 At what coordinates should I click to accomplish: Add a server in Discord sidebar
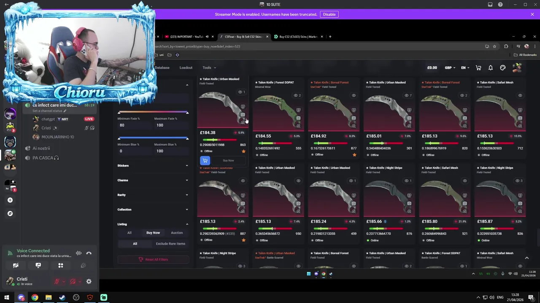10,200
